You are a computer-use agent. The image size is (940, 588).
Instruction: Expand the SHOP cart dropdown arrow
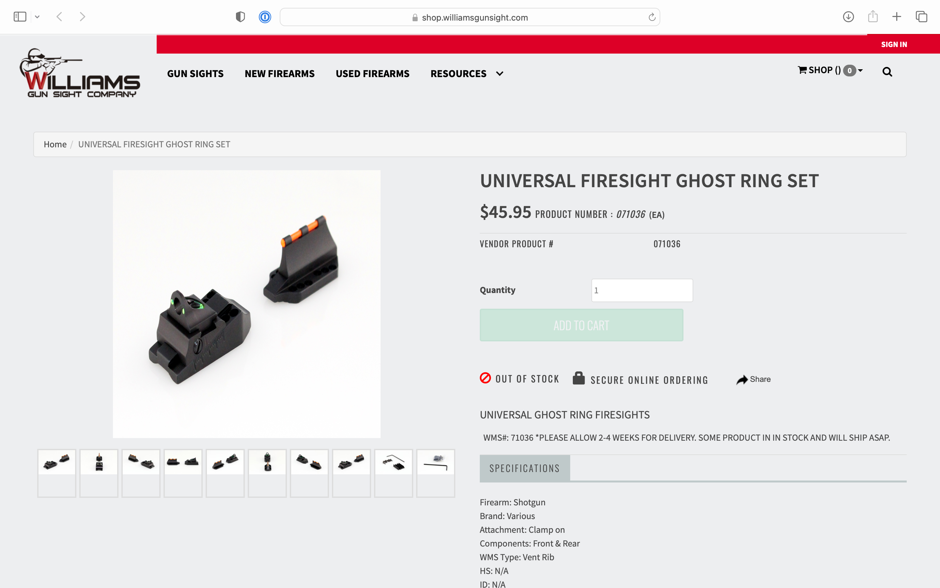[x=860, y=70]
